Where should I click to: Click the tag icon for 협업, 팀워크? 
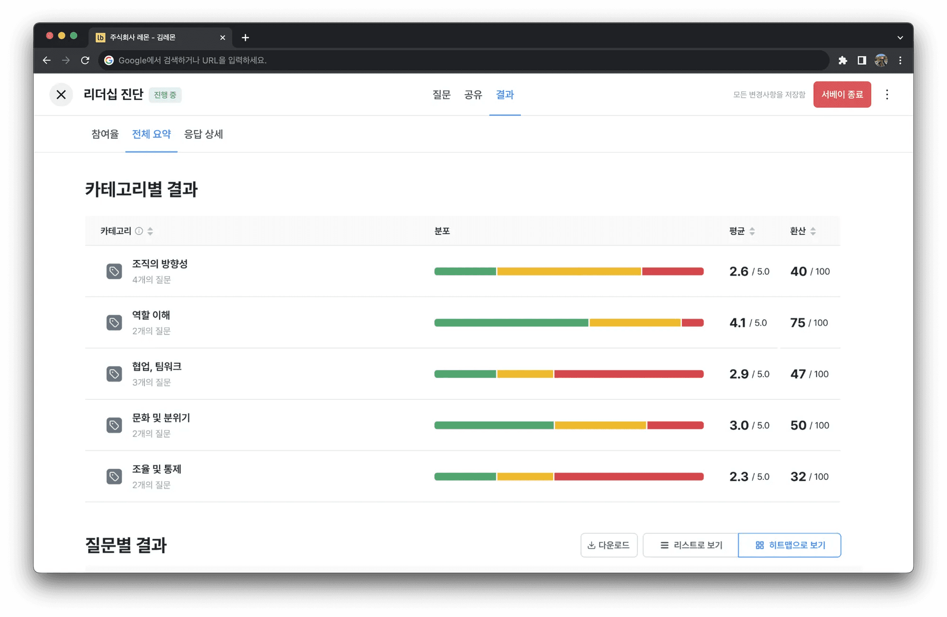coord(114,374)
